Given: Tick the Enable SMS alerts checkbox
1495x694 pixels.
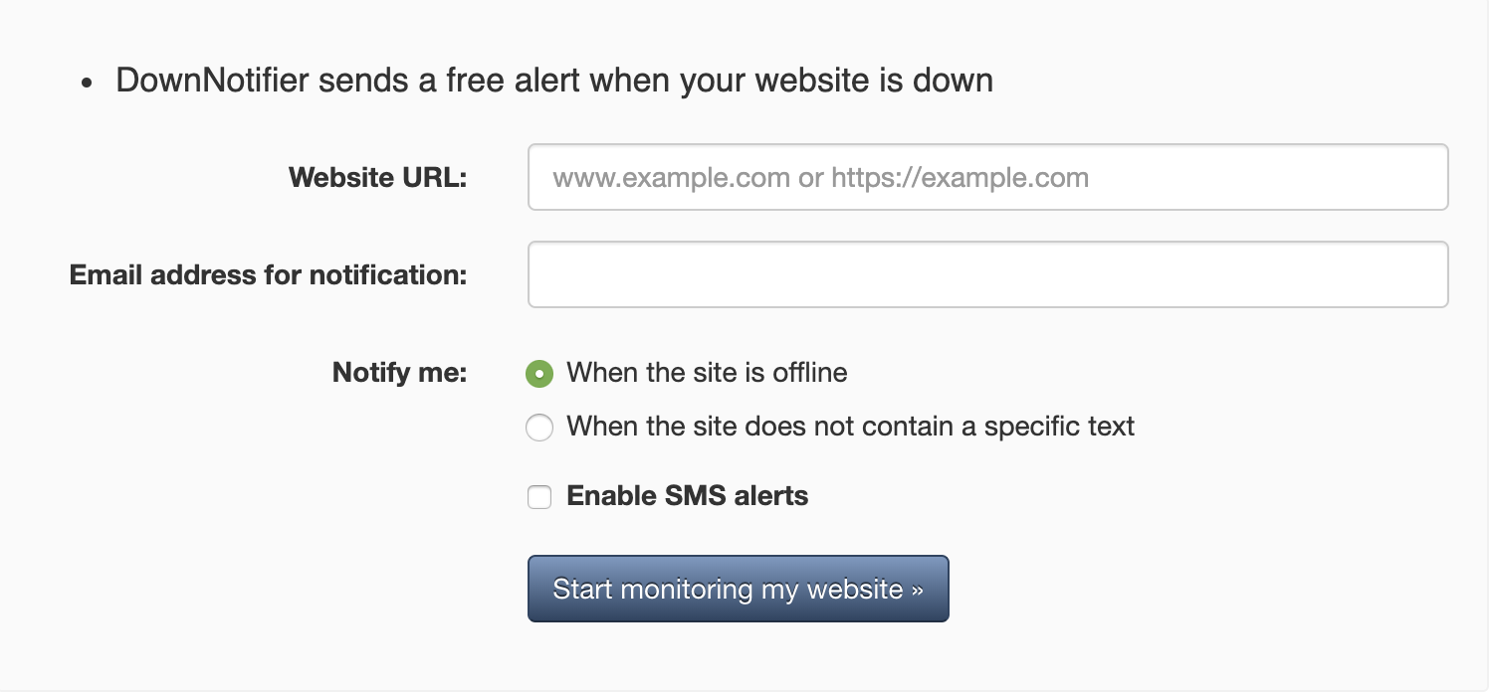Looking at the screenshot, I should (539, 496).
